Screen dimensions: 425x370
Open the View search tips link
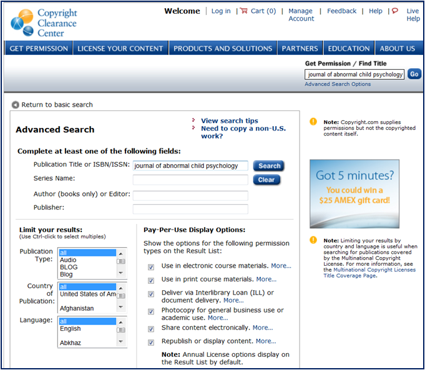pyautogui.click(x=229, y=121)
